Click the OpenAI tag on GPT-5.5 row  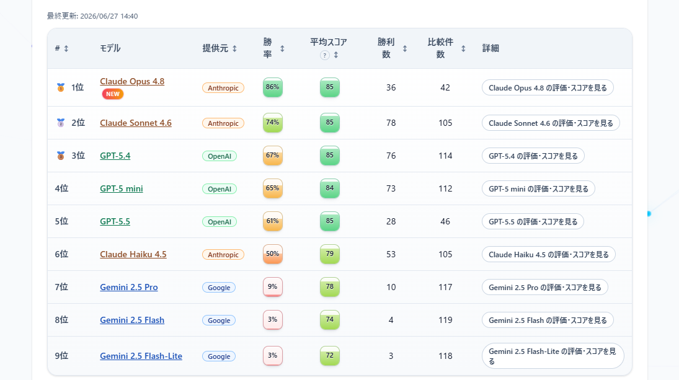click(x=220, y=222)
